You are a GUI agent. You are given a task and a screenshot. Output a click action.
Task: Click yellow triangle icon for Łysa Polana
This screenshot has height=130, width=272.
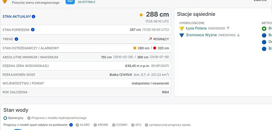(182, 29)
